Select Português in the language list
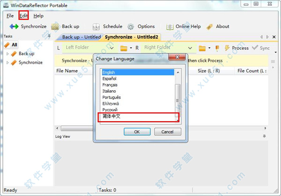This screenshot has height=196, width=281. [138, 97]
